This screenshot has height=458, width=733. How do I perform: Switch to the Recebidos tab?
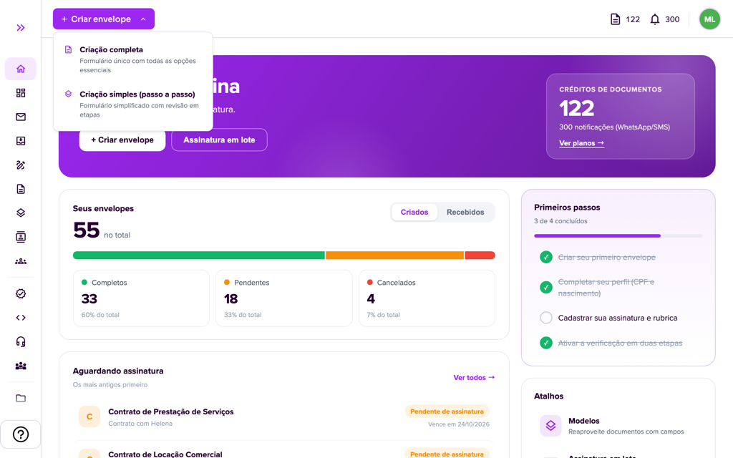pyautogui.click(x=465, y=212)
